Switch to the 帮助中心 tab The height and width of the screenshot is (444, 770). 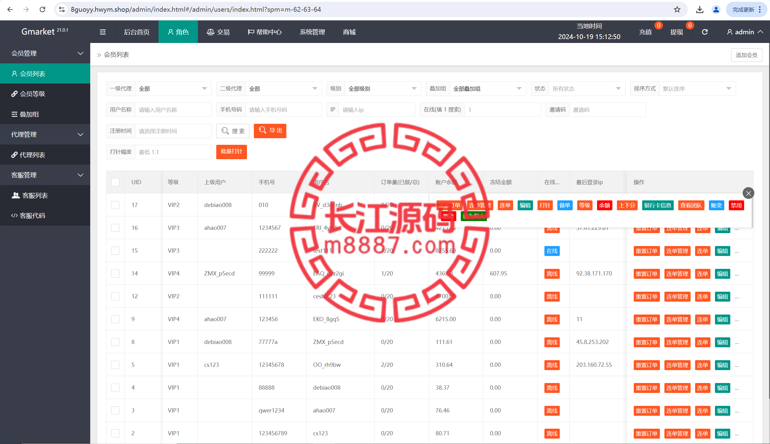click(264, 32)
